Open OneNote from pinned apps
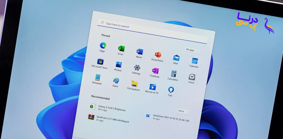Viewport: 283px width, 139px height. tap(155, 71)
